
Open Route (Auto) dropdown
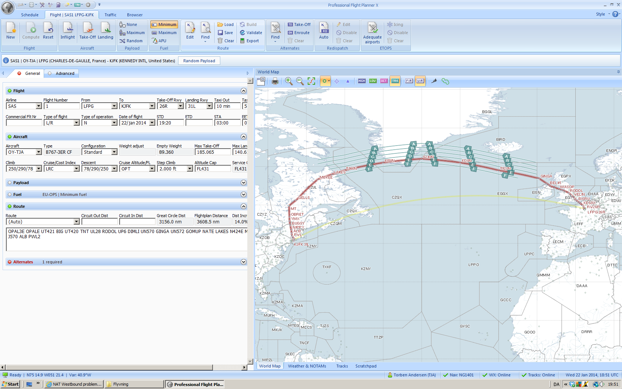click(x=76, y=222)
